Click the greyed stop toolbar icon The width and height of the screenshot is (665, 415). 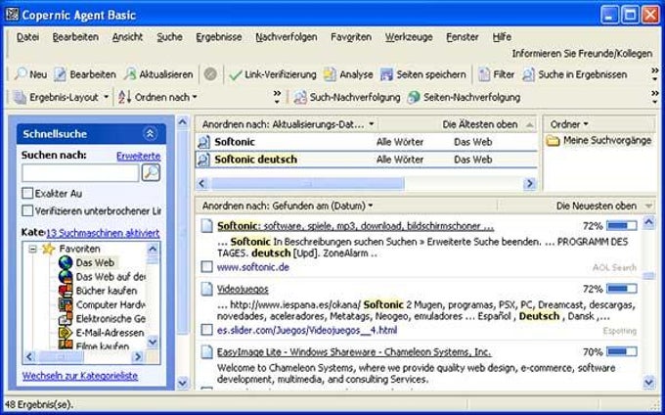(210, 74)
